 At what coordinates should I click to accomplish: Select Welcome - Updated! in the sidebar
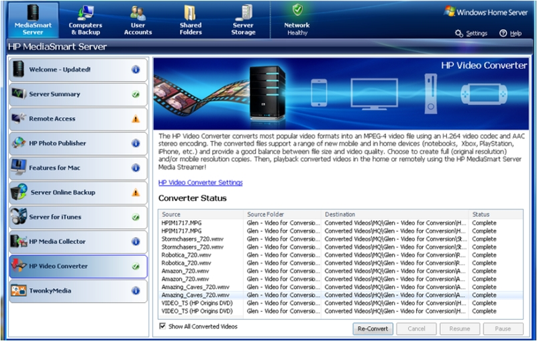point(79,70)
